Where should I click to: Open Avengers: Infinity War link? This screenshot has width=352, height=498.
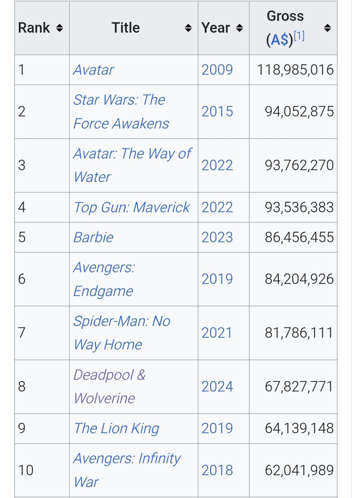[127, 458]
